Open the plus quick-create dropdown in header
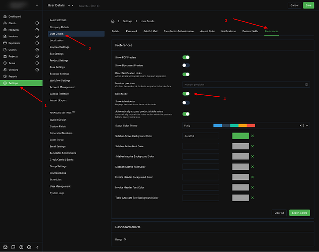Image resolution: width=319 pixels, height=252 pixels. coord(70,6)
